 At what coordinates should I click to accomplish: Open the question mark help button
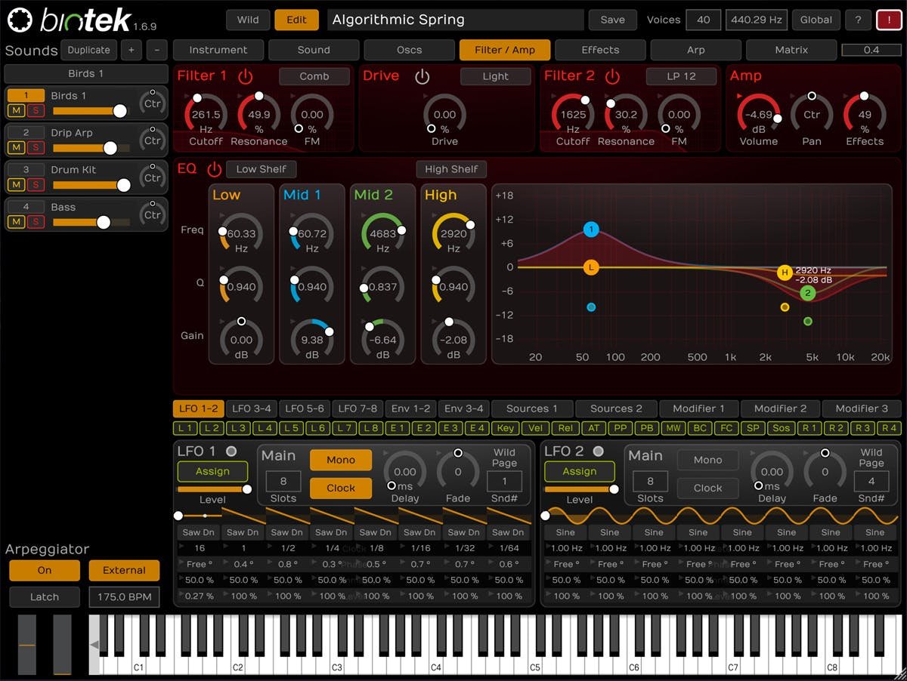click(x=857, y=20)
